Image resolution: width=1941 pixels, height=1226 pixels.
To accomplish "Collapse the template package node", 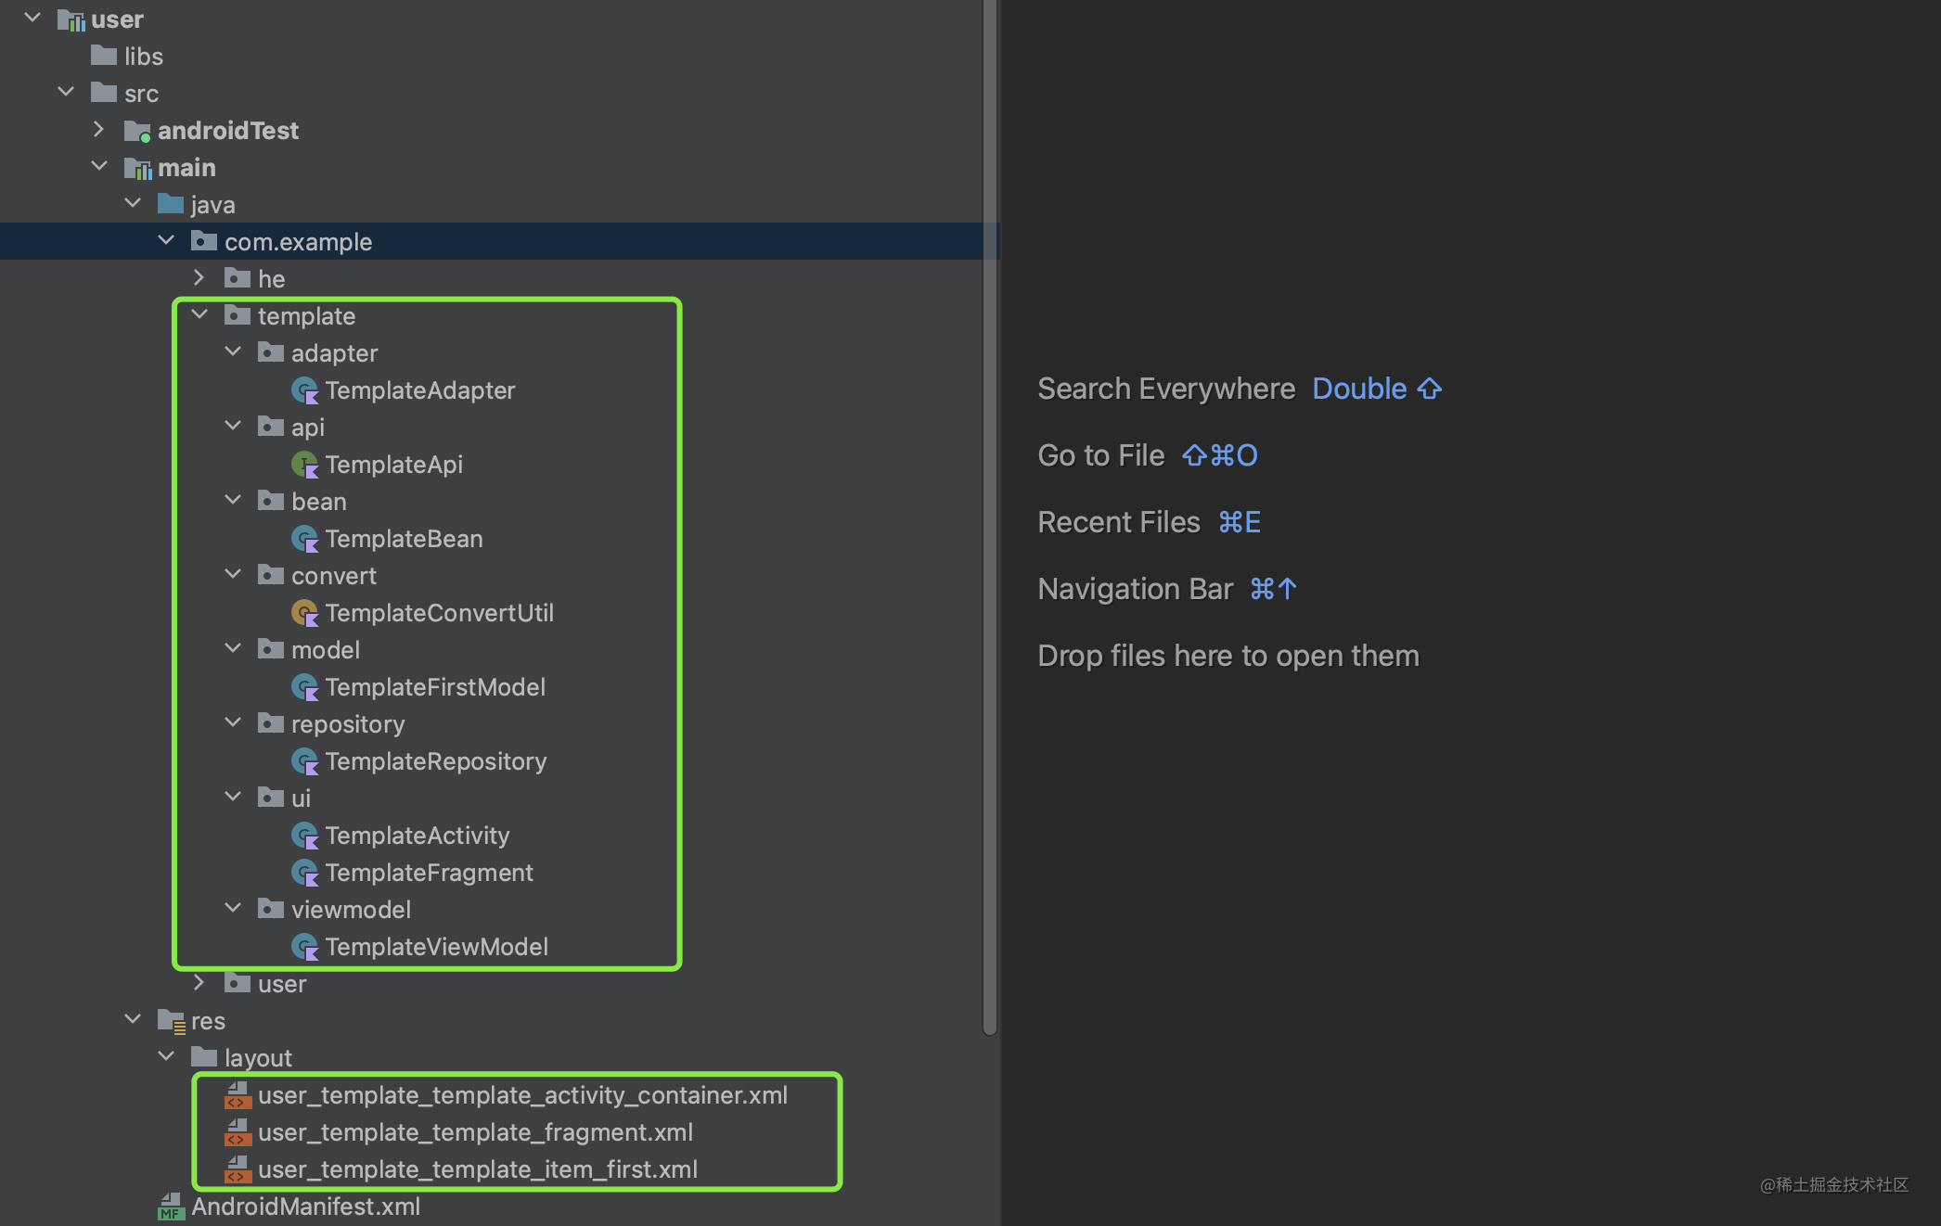I will [199, 315].
